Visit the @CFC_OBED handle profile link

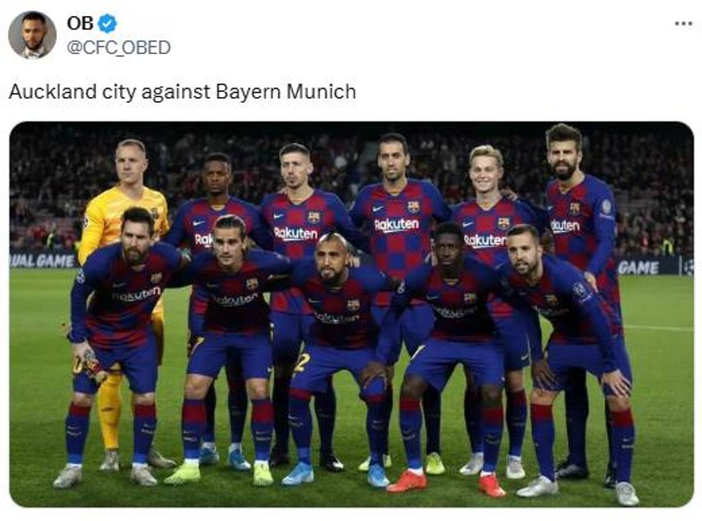tap(119, 47)
